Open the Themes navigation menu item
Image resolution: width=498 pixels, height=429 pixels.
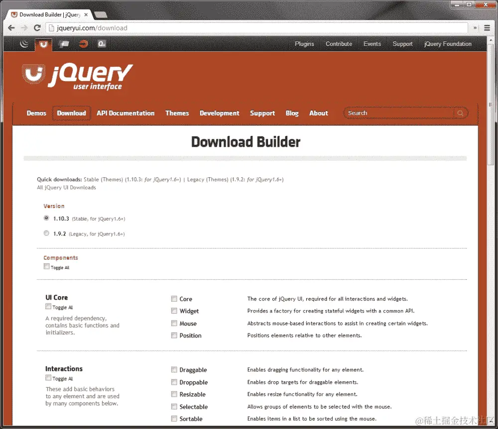(x=177, y=113)
